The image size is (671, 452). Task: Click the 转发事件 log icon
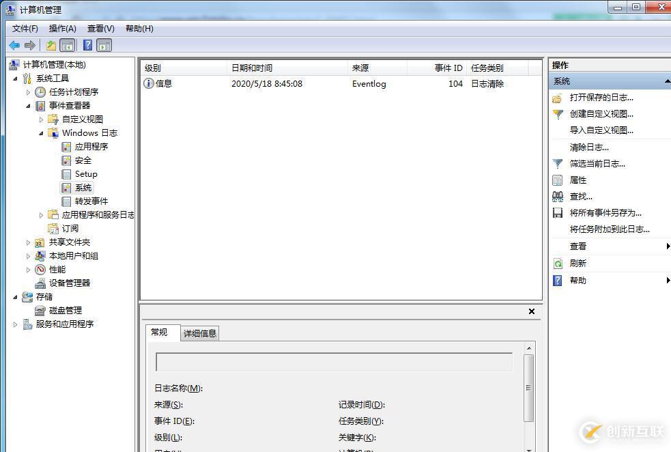(x=66, y=201)
